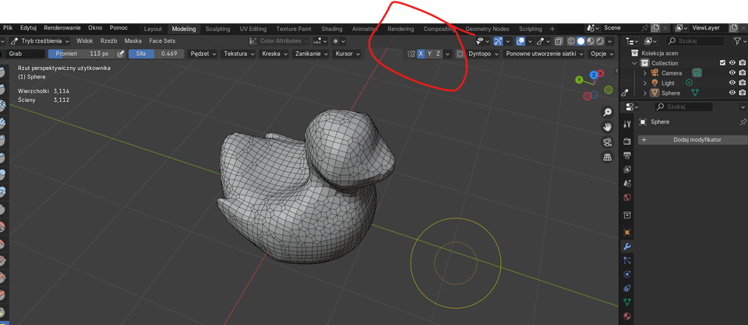748x325 pixels.
Task: Click the pin scene icon in top bar
Action: pyautogui.click(x=645, y=28)
